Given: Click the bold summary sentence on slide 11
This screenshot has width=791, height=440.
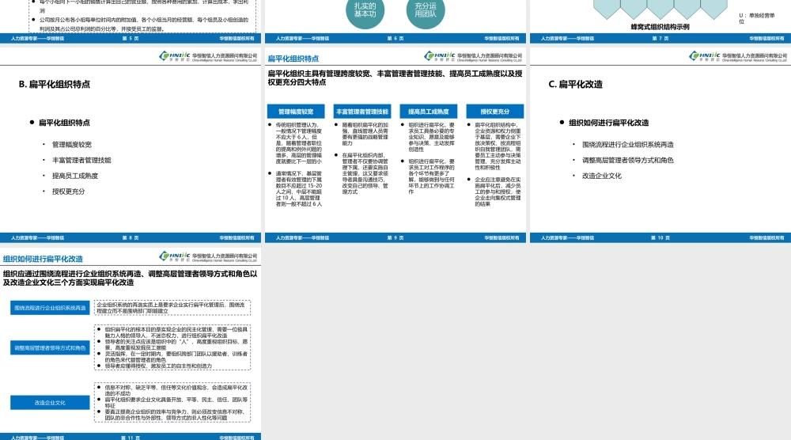Looking at the screenshot, I should click(x=131, y=278).
